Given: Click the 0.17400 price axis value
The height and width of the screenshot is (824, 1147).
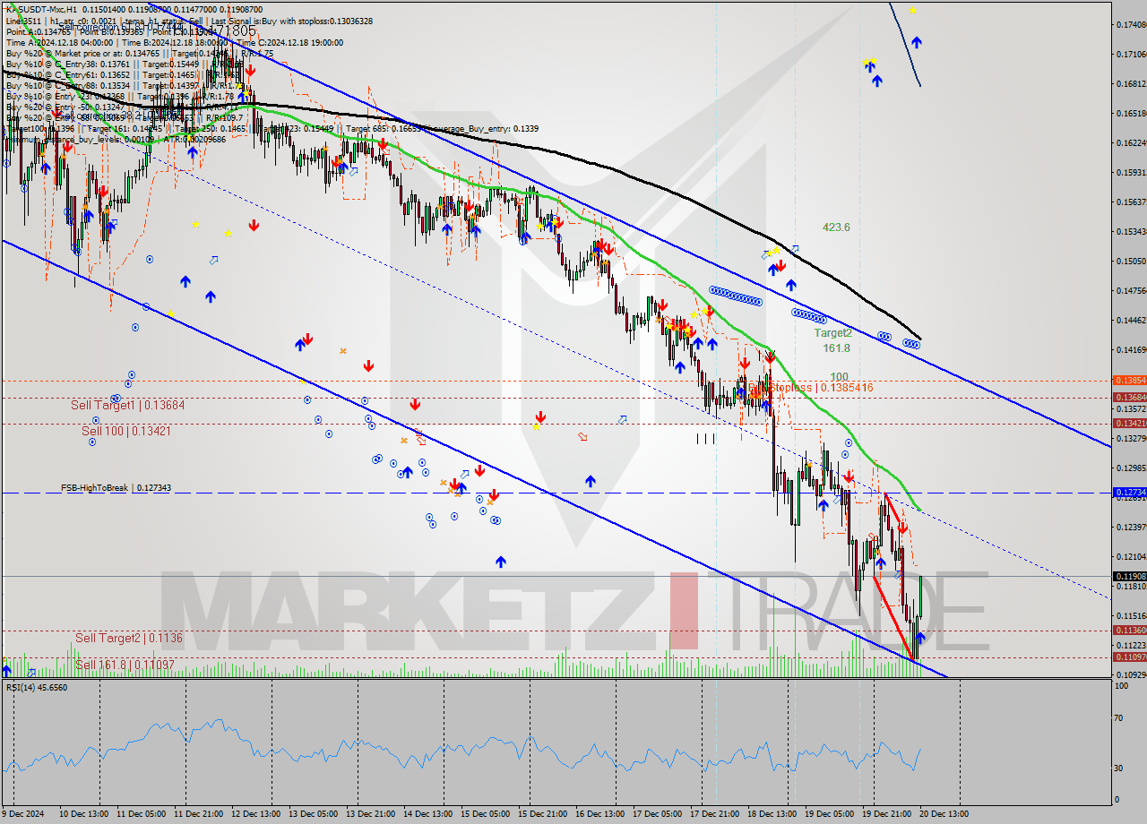Looking at the screenshot, I should 1130,24.
